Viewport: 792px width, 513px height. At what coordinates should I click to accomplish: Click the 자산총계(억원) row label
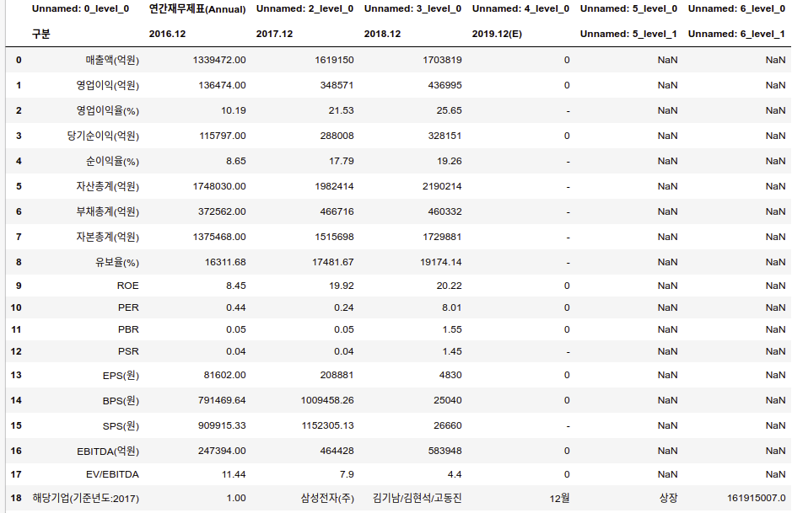click(x=108, y=186)
